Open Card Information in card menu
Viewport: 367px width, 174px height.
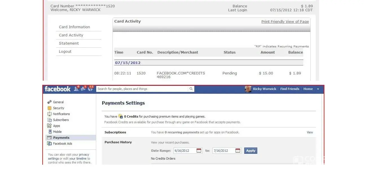[74, 27]
